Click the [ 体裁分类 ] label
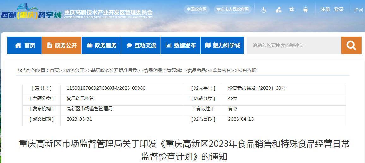The height and width of the screenshot is (163, 365). point(203,99)
